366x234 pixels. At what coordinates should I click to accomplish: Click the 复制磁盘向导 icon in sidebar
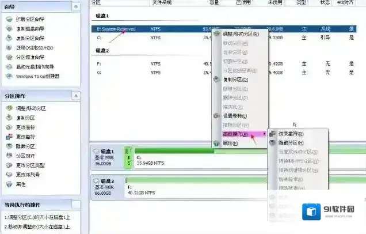(x=8, y=28)
